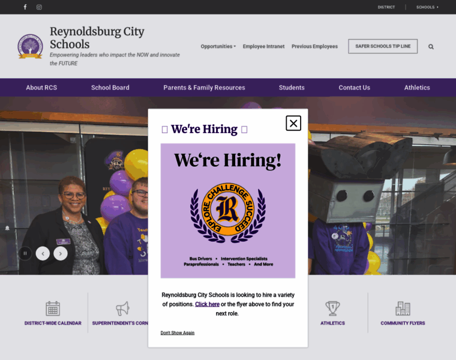Open the About RCS menu
Screen dimensions: 456x360
point(41,88)
